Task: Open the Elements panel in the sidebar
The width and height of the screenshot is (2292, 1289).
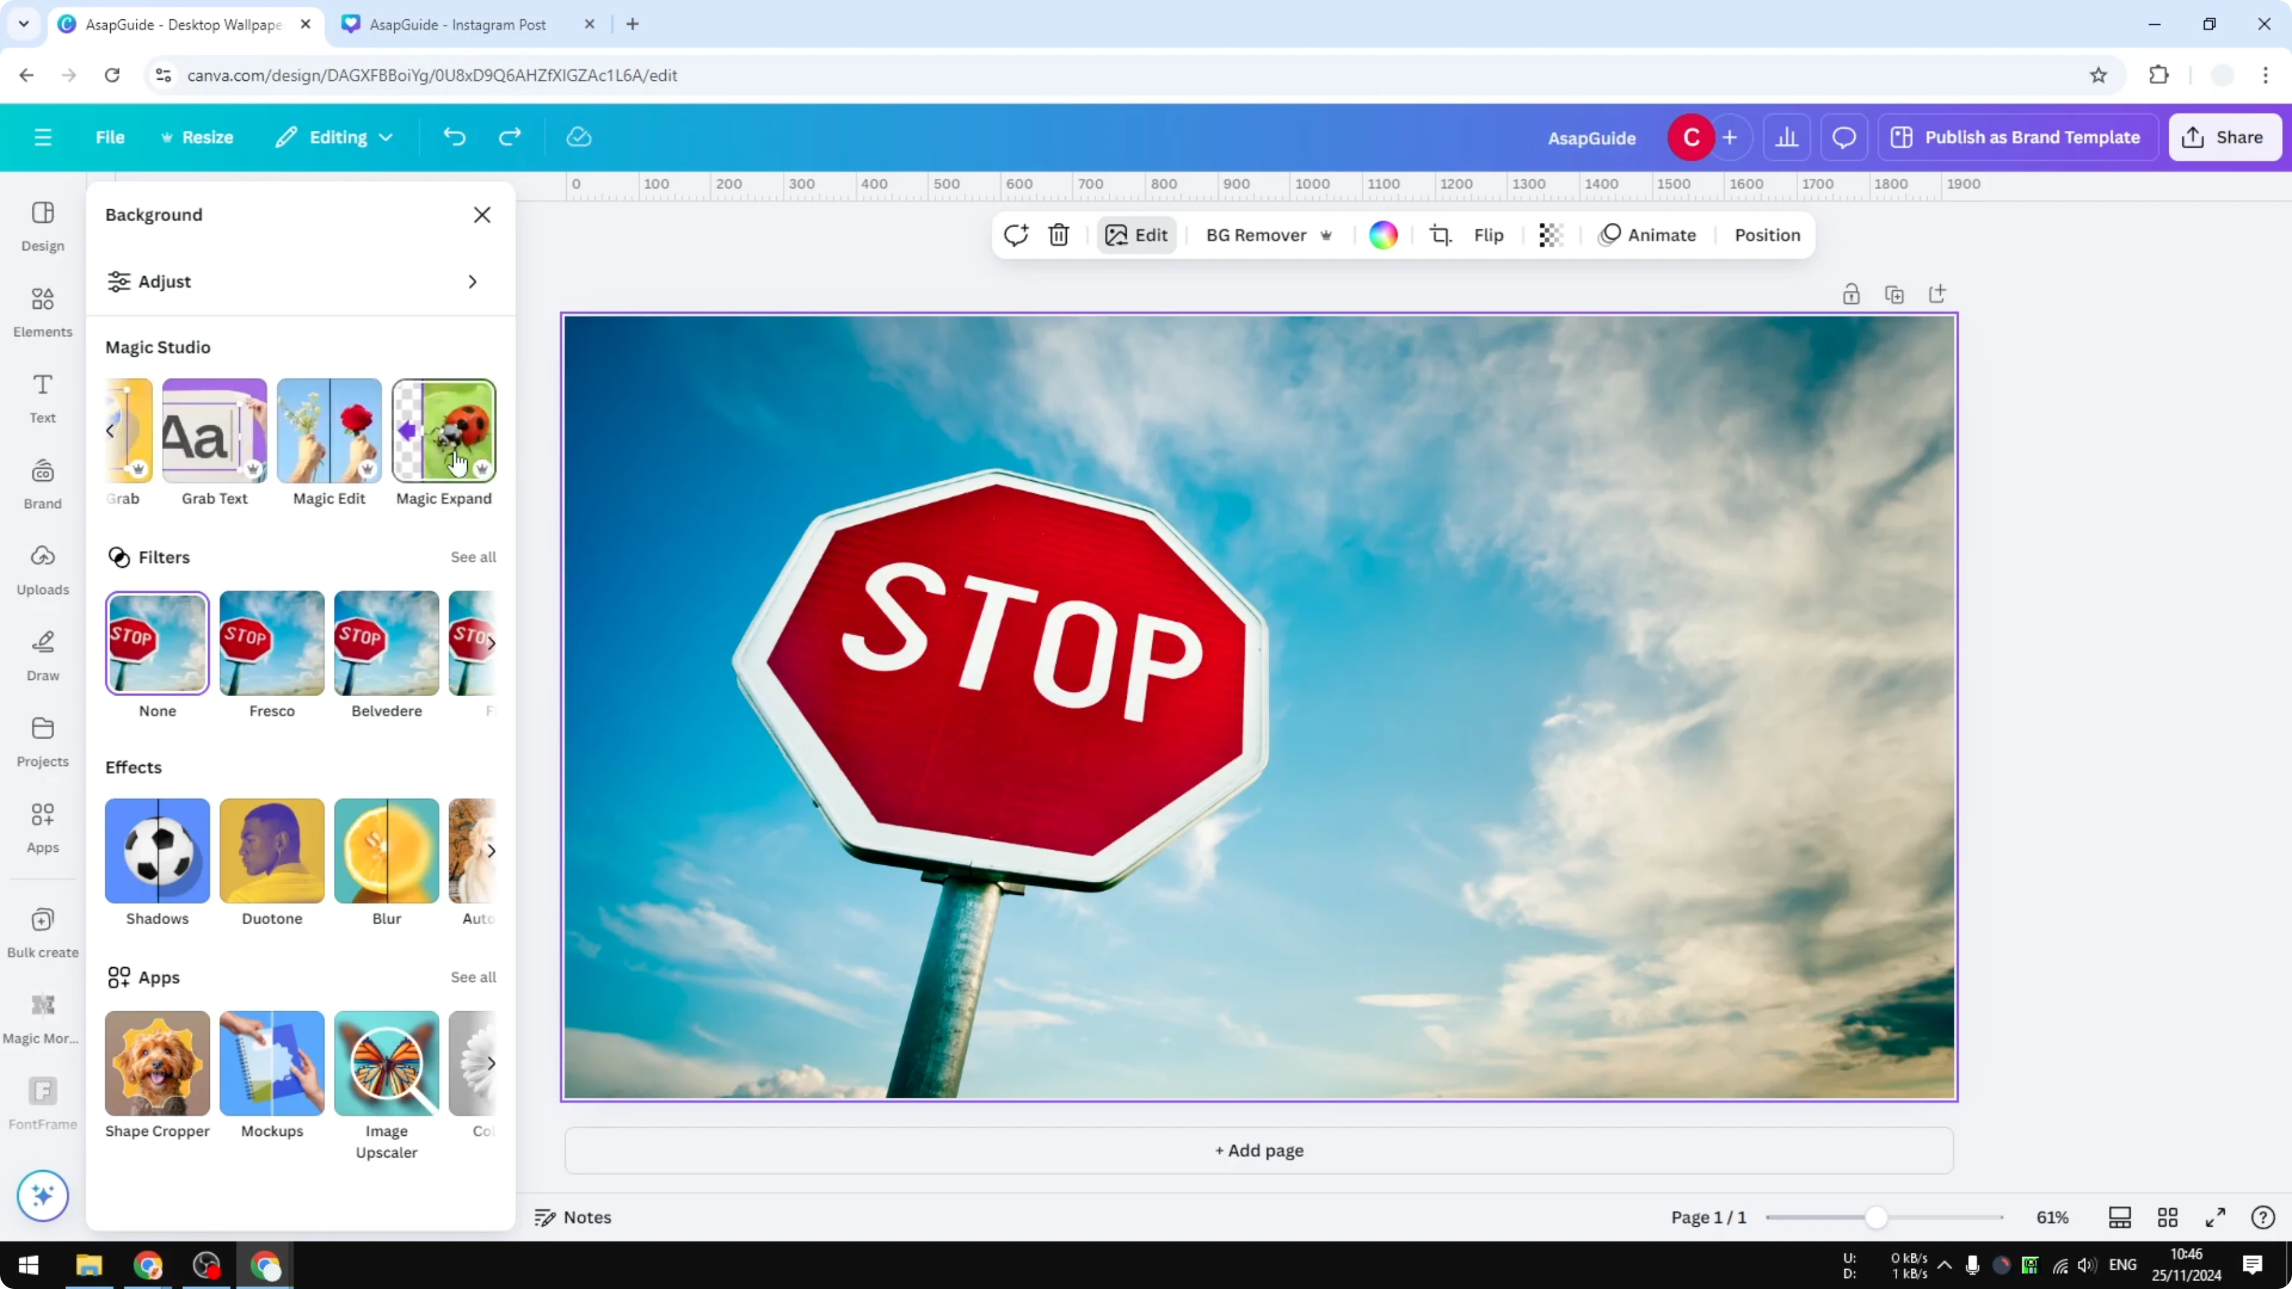Action: [x=42, y=311]
